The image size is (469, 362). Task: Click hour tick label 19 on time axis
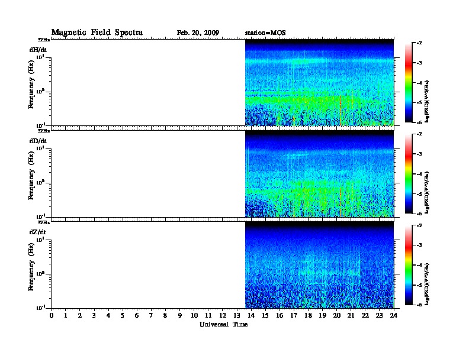point(322,316)
